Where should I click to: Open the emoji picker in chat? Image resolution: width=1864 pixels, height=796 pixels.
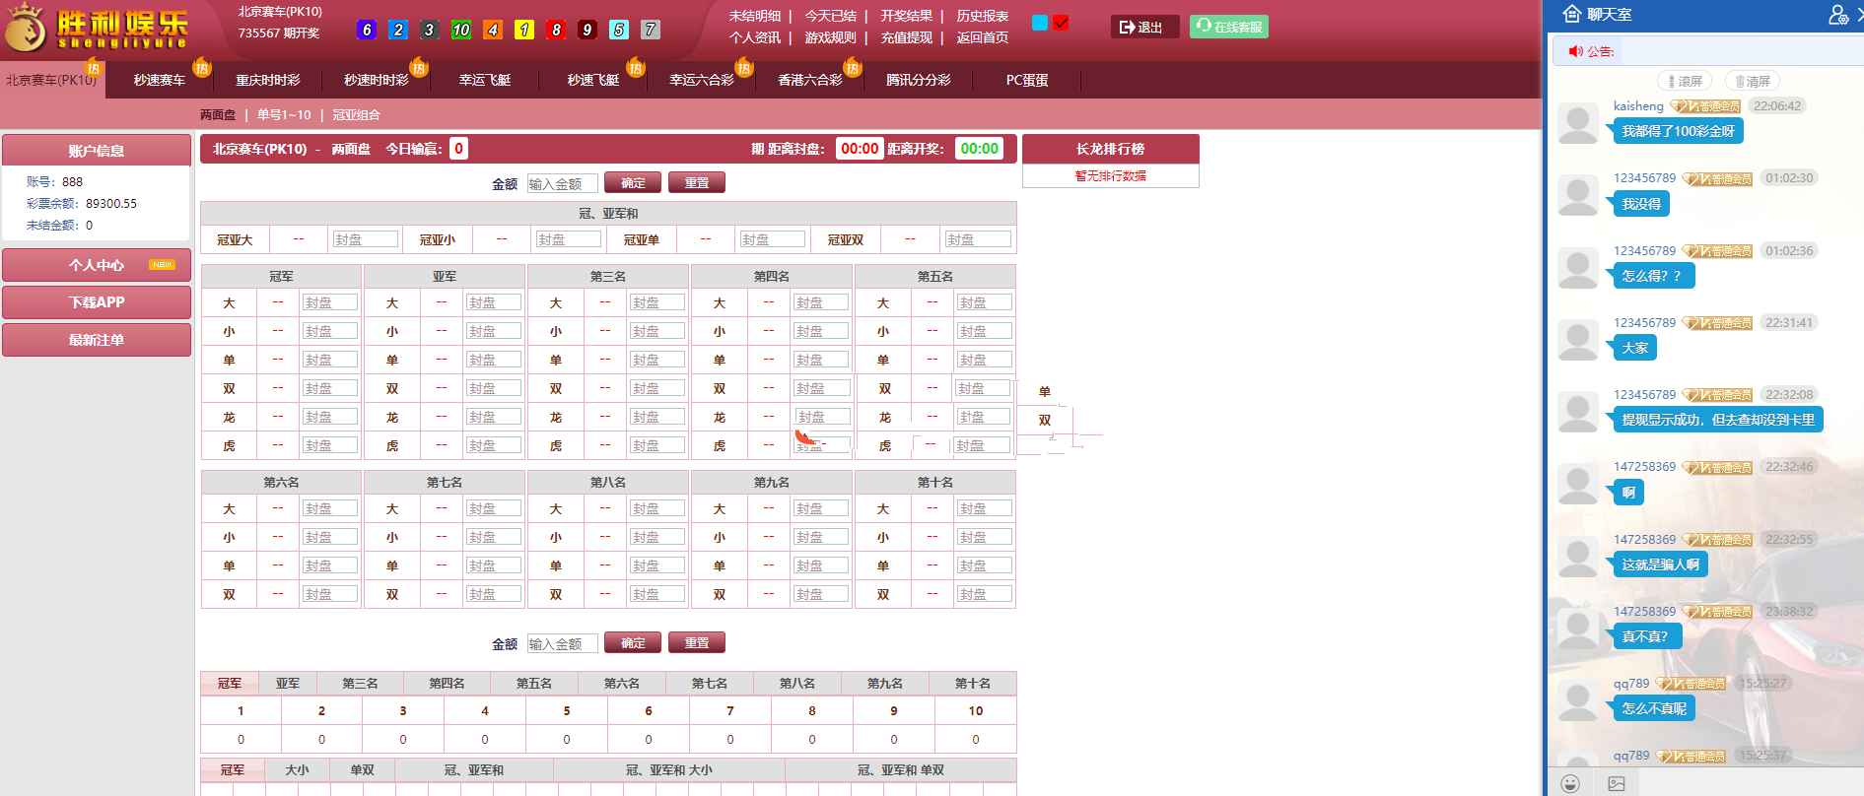[x=1570, y=783]
